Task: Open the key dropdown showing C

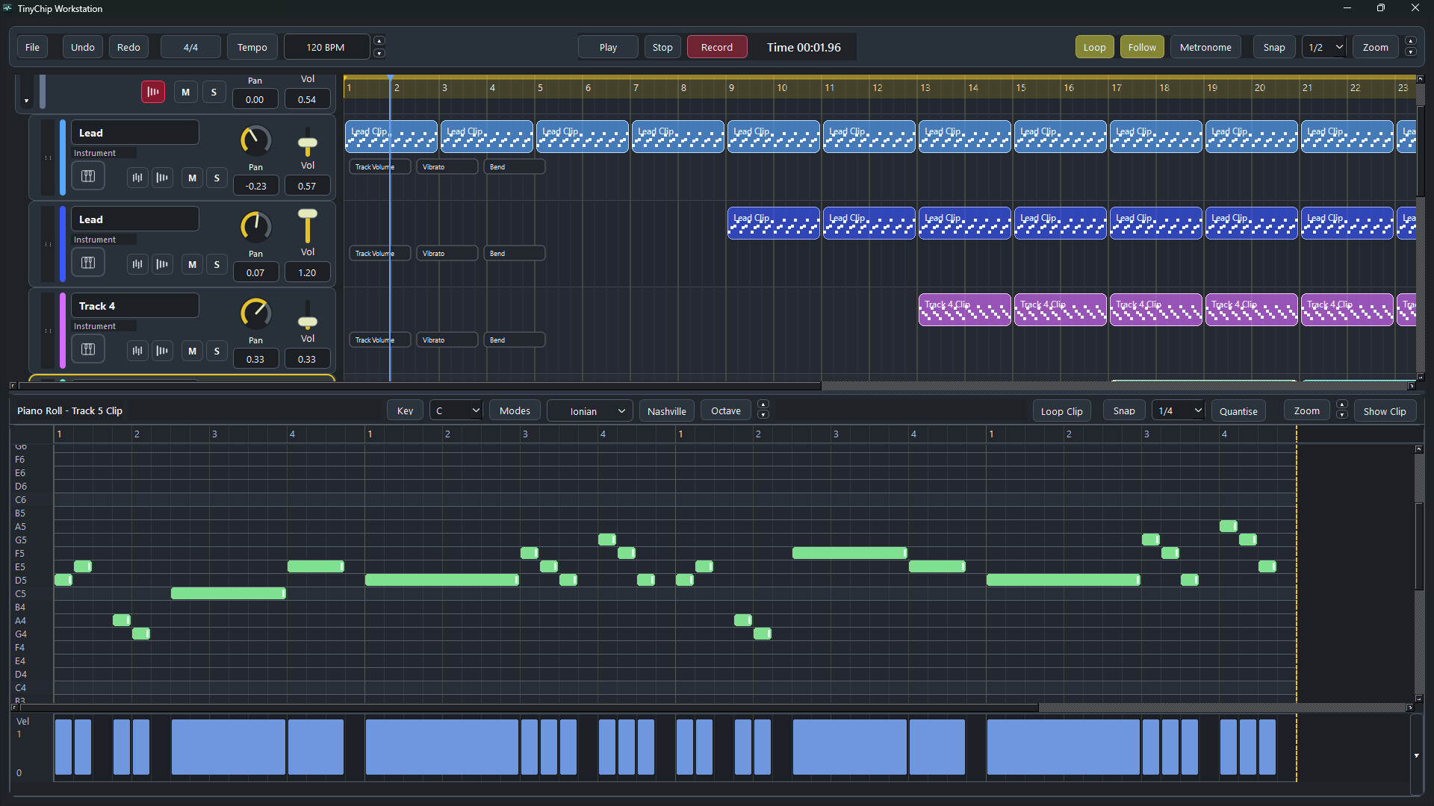Action: click(456, 410)
